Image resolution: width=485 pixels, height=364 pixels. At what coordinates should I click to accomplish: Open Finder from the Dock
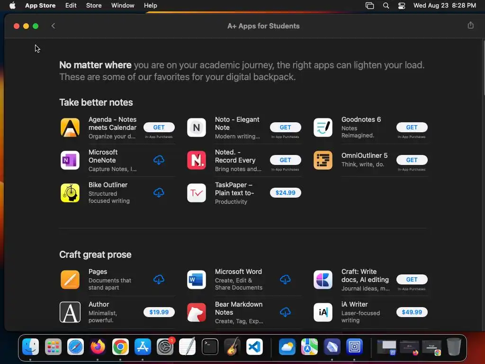pyautogui.click(x=31, y=346)
